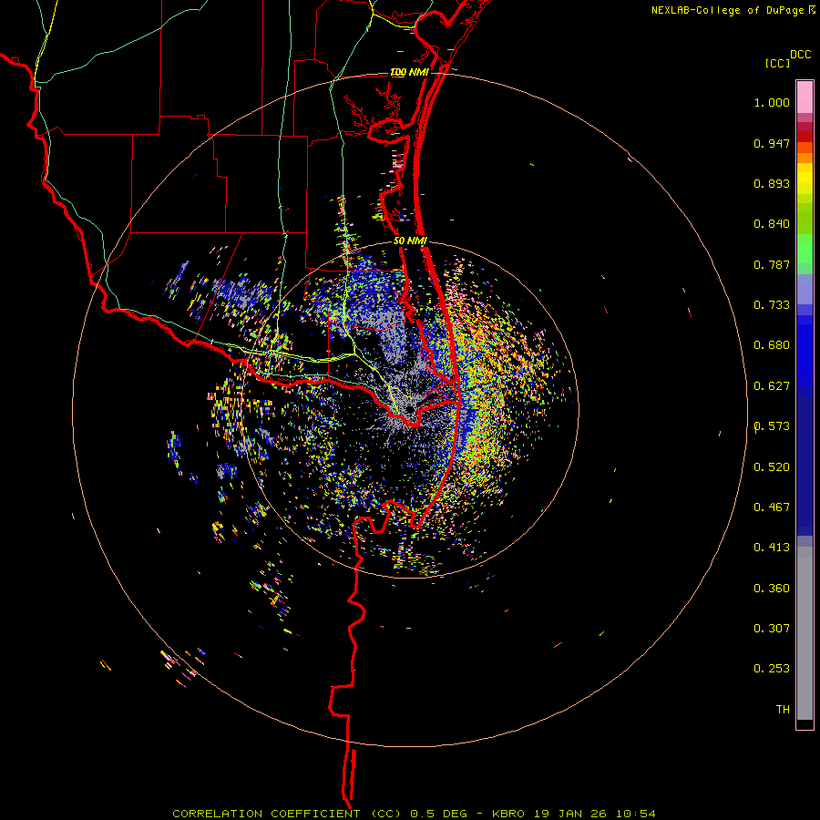
Task: Click the 50 NMI range ring label
Action: tap(410, 241)
